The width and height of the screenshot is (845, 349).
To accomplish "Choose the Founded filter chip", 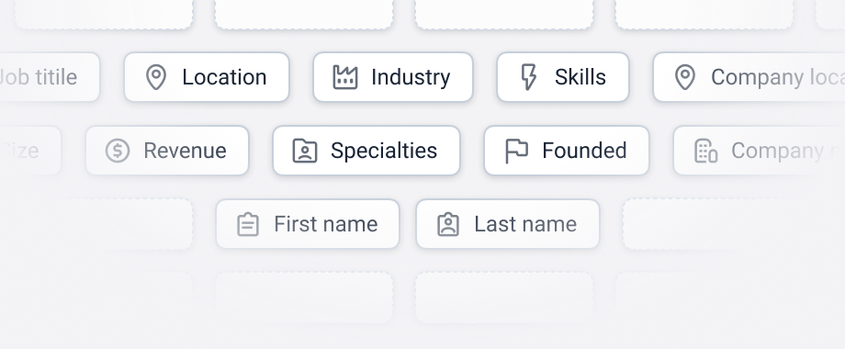I will [x=567, y=151].
